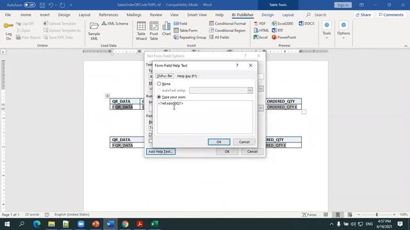Switch to the Mailings tab
The image size is (410, 230).
point(134,15)
